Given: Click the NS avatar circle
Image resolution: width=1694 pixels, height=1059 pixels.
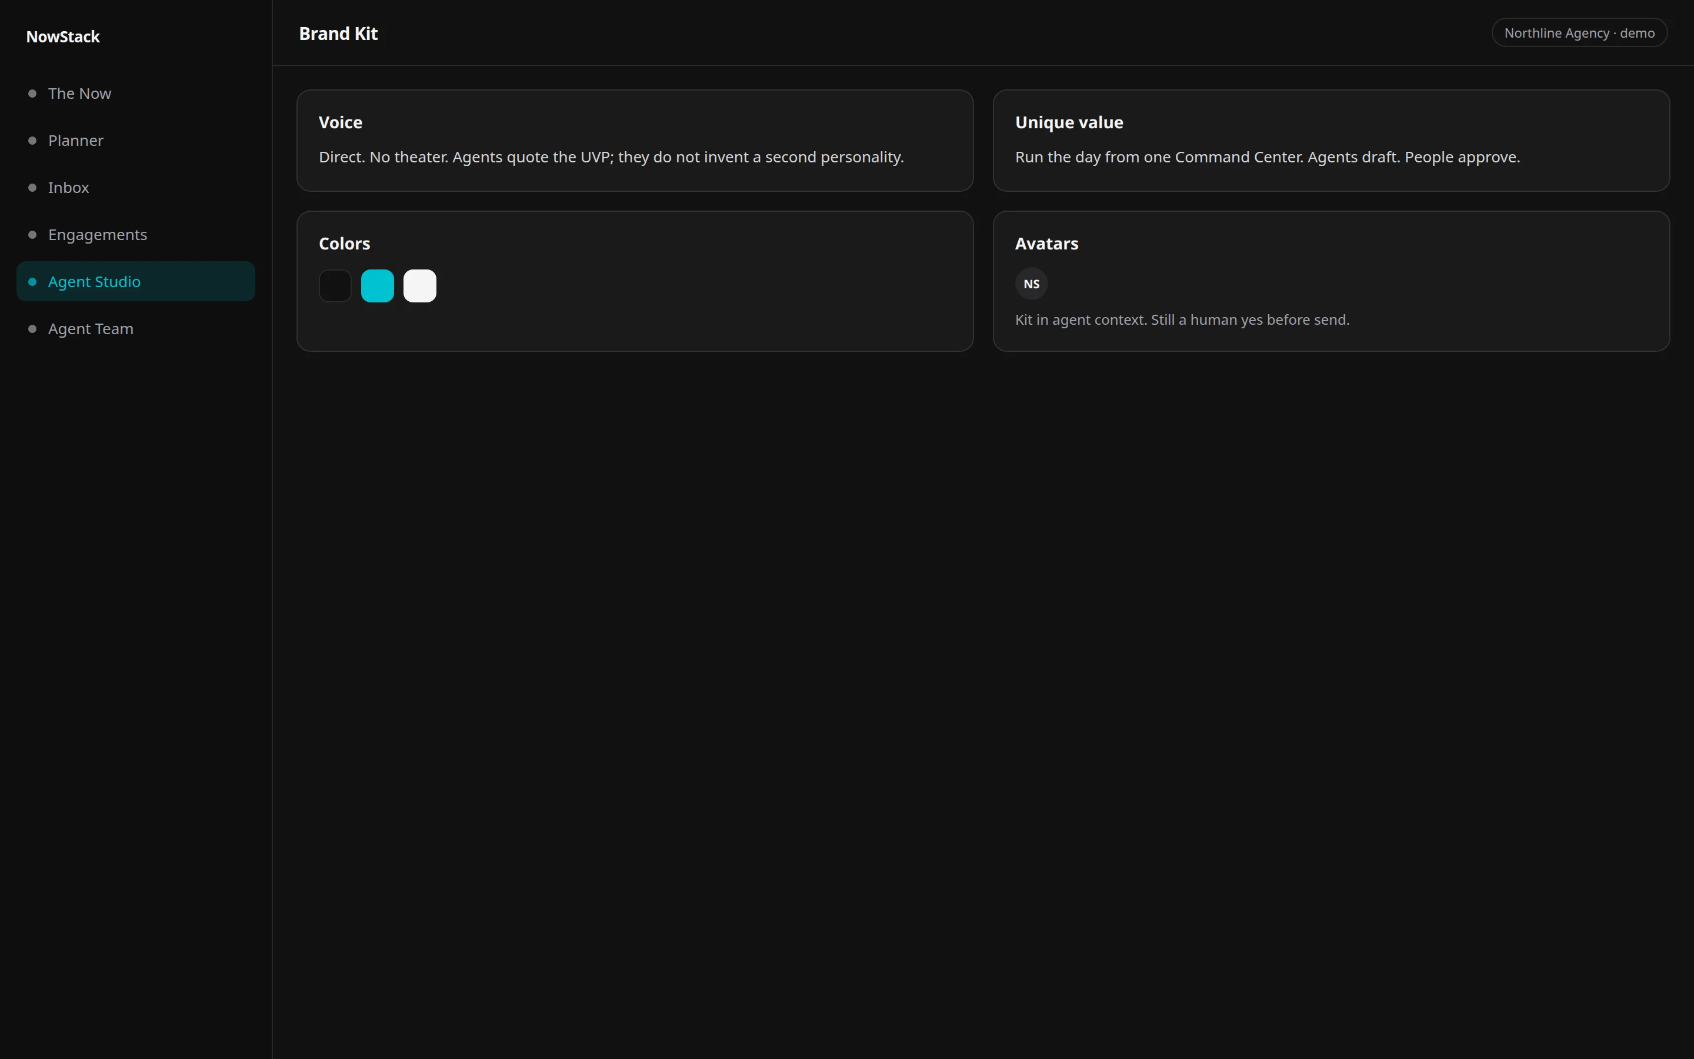Looking at the screenshot, I should tap(1031, 284).
